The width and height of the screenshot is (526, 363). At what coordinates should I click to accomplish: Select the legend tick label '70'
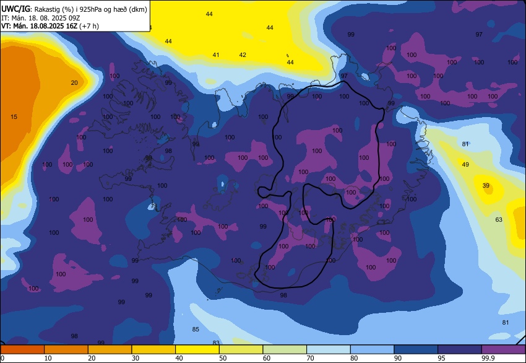[x=310, y=358]
